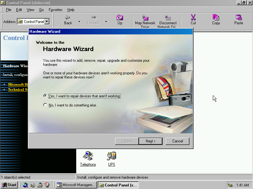Click the Map Network Drive icon

[145, 18]
